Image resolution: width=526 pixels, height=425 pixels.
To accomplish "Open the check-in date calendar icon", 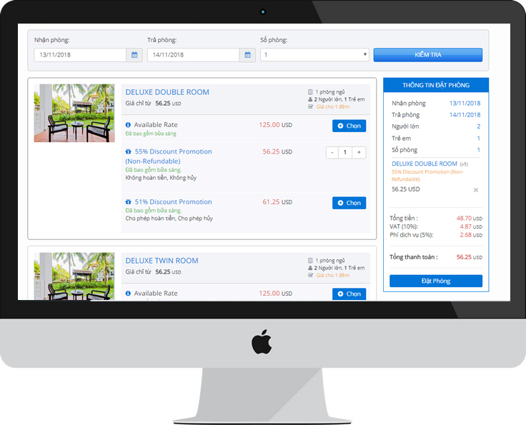I will (134, 55).
